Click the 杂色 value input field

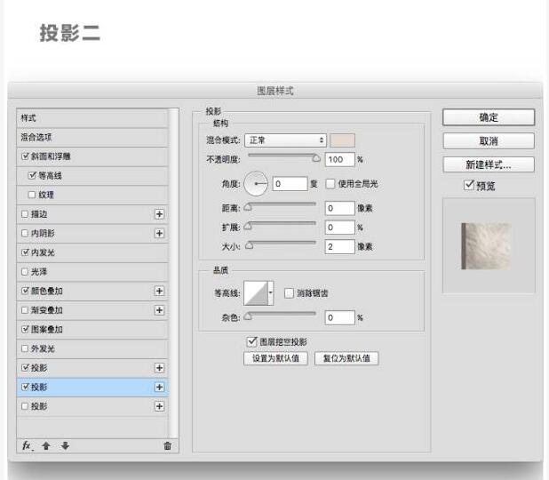click(340, 317)
